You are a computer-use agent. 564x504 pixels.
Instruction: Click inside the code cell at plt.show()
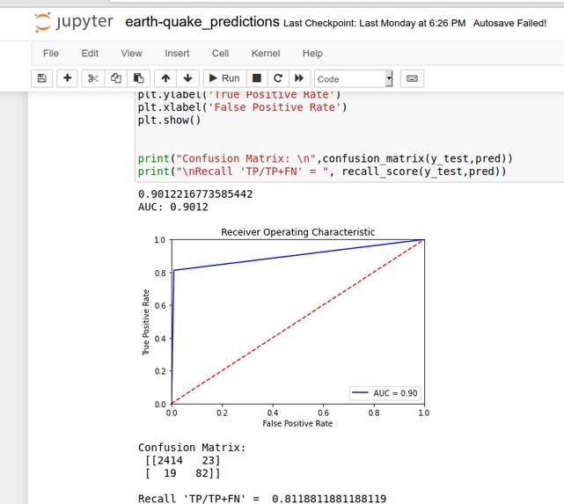(x=170, y=121)
